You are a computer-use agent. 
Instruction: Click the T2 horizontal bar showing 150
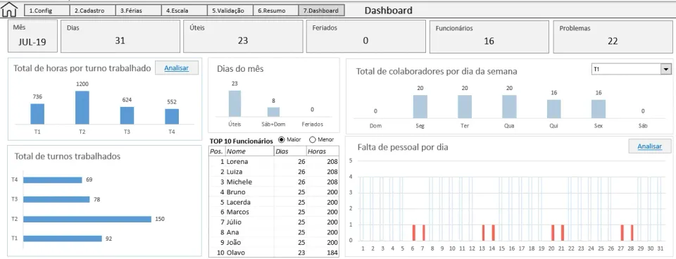(87, 219)
